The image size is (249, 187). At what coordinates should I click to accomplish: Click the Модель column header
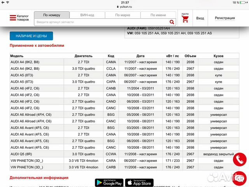pos(17,56)
